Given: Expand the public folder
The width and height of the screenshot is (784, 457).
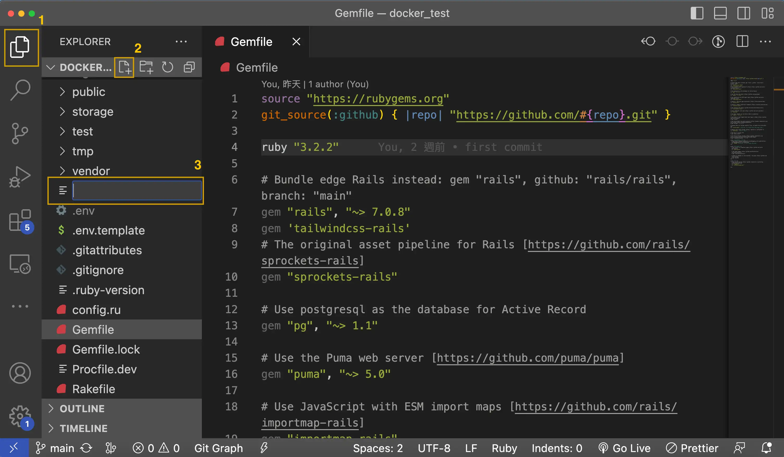Looking at the screenshot, I should [x=89, y=92].
